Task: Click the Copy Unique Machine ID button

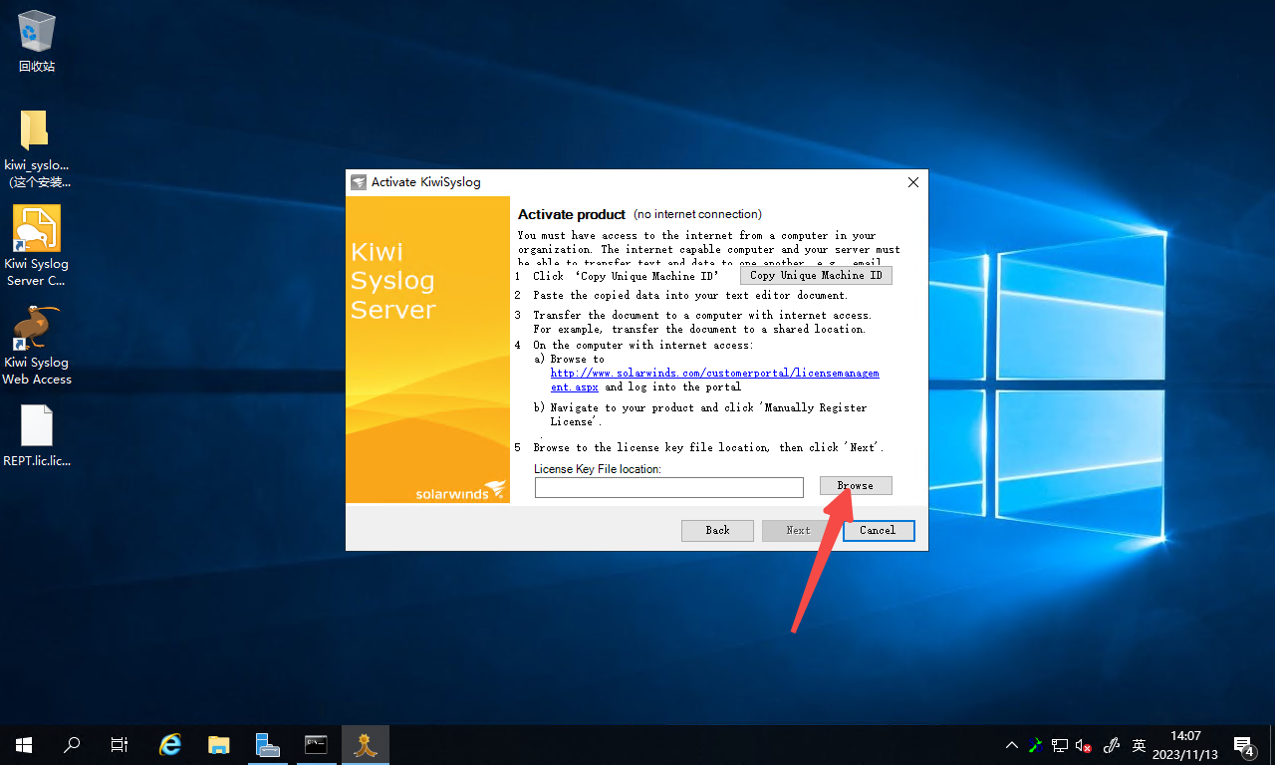Action: click(816, 275)
